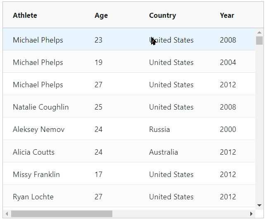Screen dimensions: 266x220
Task: Sort by the Age column header
Action: (101, 15)
